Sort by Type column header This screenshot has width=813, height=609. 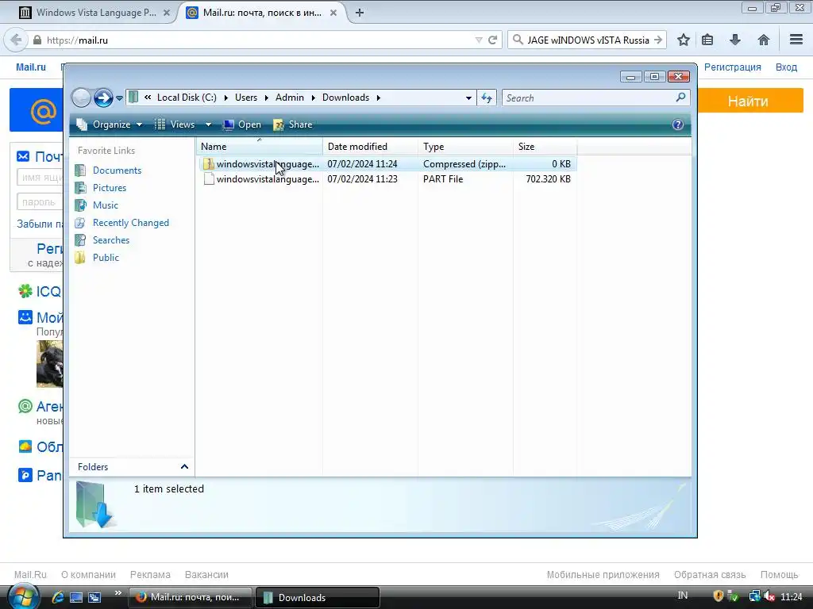pyautogui.click(x=465, y=147)
